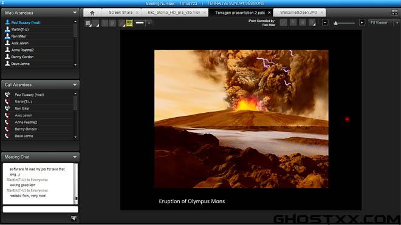
Task: Click the chat message input field
Action: (40, 209)
